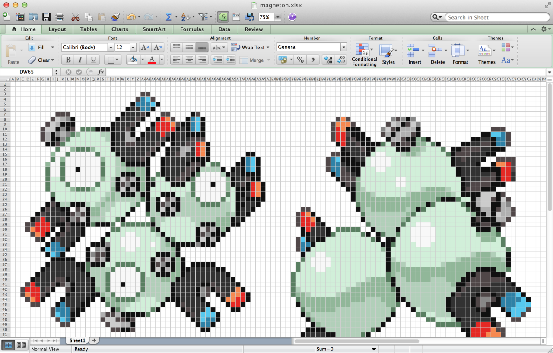Toggle the formula builder fx button

pyautogui.click(x=223, y=17)
